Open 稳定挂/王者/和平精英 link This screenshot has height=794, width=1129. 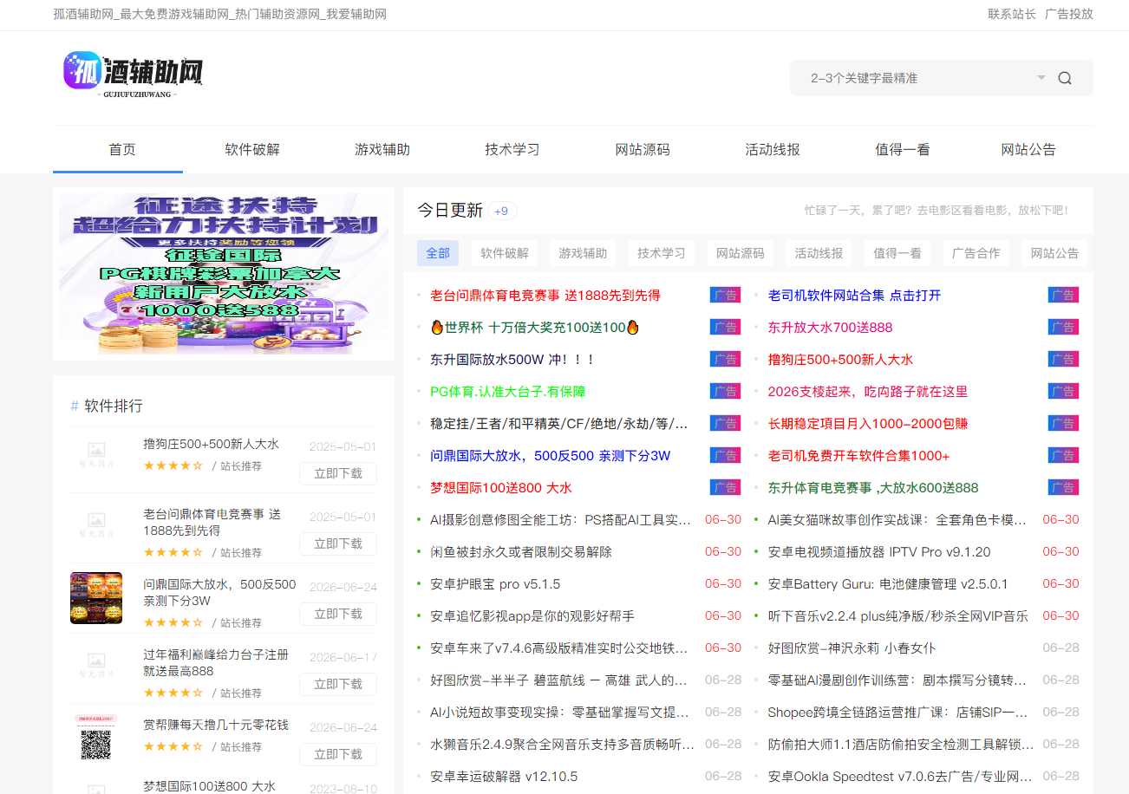tap(560, 423)
